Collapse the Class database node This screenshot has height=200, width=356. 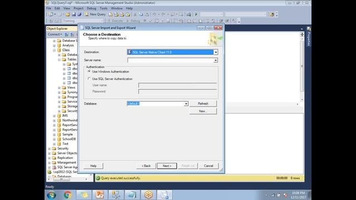coord(55,50)
